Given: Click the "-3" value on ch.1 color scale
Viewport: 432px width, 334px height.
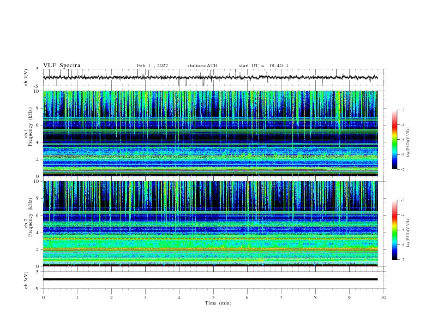Looking at the screenshot, I should point(402,110).
